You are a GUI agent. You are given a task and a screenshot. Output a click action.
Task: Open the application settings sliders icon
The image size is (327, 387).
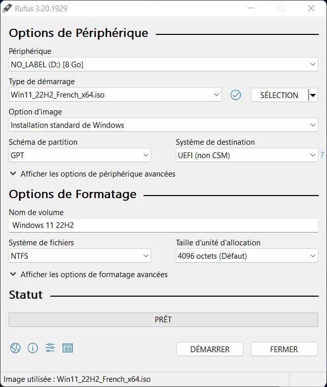(x=50, y=348)
